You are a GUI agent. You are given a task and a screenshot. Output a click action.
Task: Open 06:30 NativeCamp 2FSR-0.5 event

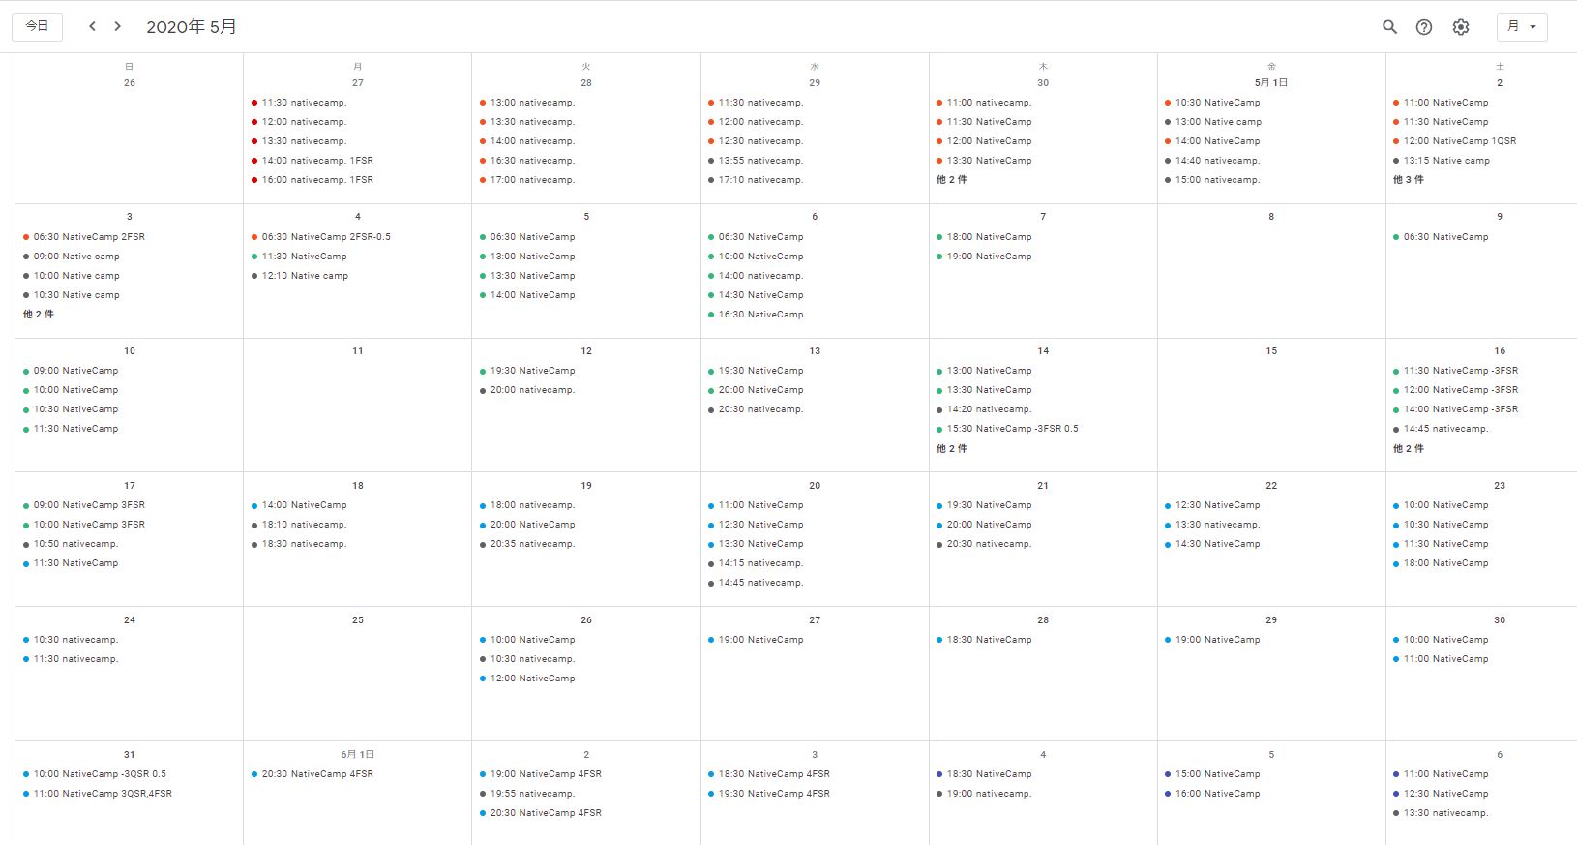point(326,237)
